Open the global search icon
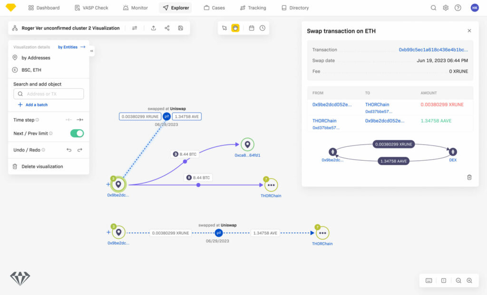Screen dimensions: 487x295 433,8
